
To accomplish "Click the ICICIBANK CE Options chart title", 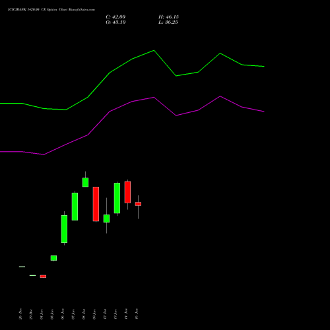I will 51,10.
